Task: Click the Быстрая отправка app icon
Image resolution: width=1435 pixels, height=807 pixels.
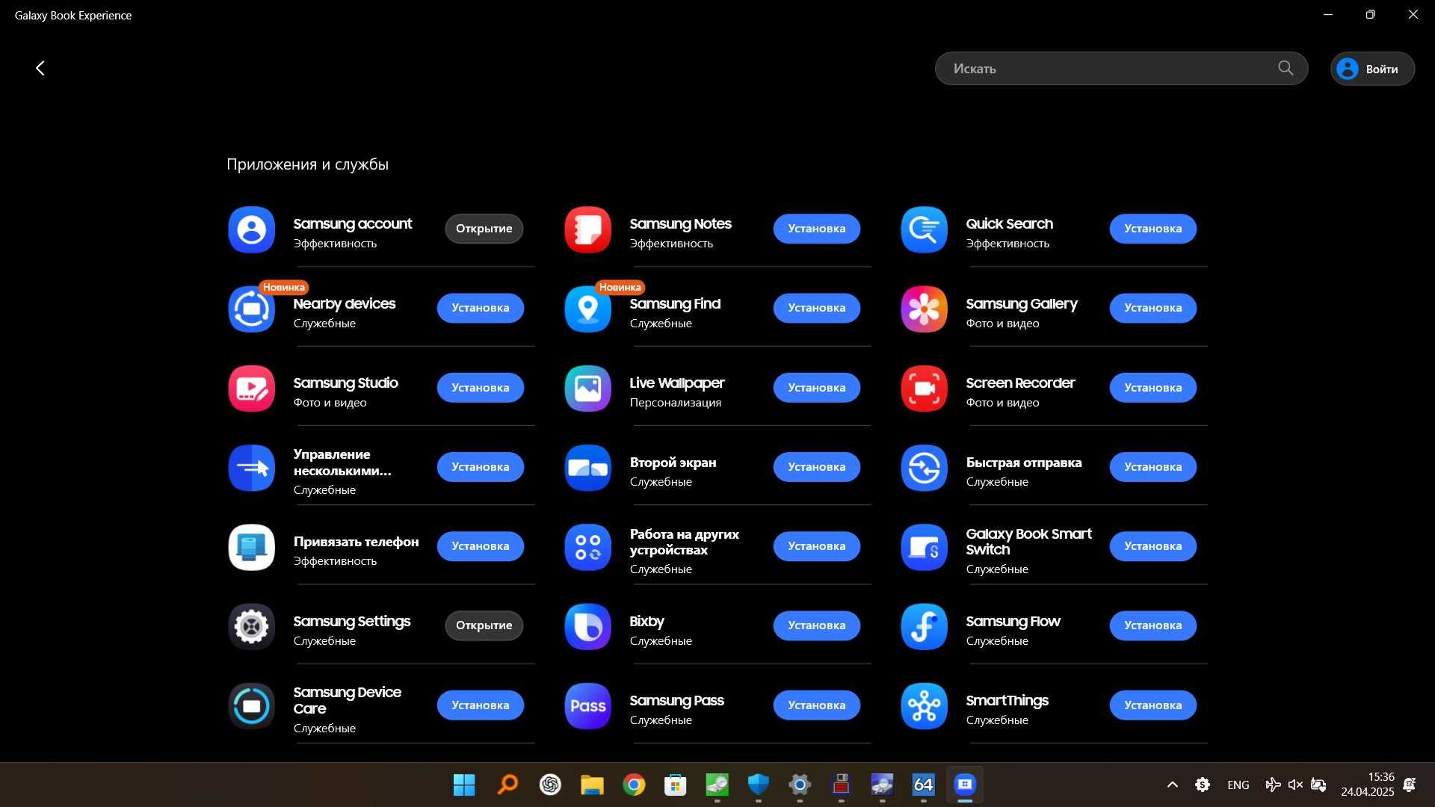Action: [924, 468]
